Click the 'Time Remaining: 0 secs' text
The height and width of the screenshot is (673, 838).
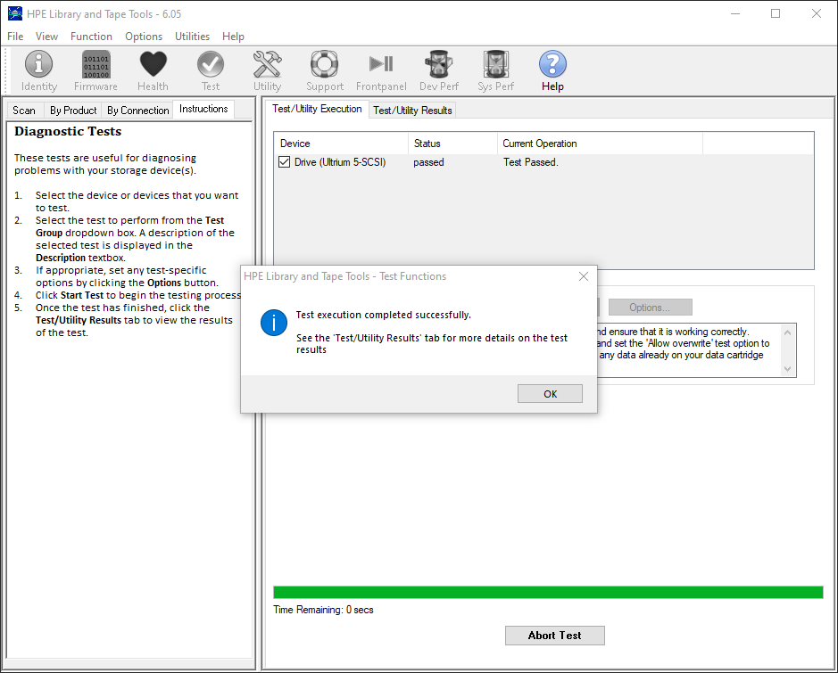point(323,610)
